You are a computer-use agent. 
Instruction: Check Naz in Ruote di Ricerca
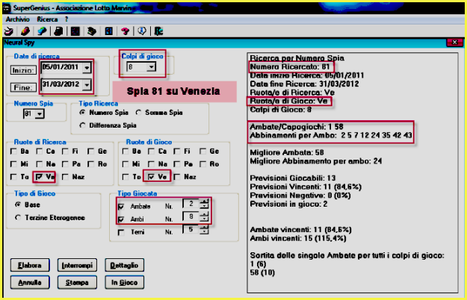click(65, 177)
